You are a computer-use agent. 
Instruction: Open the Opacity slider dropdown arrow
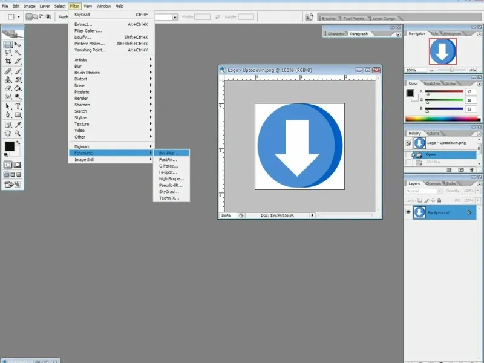[478, 191]
